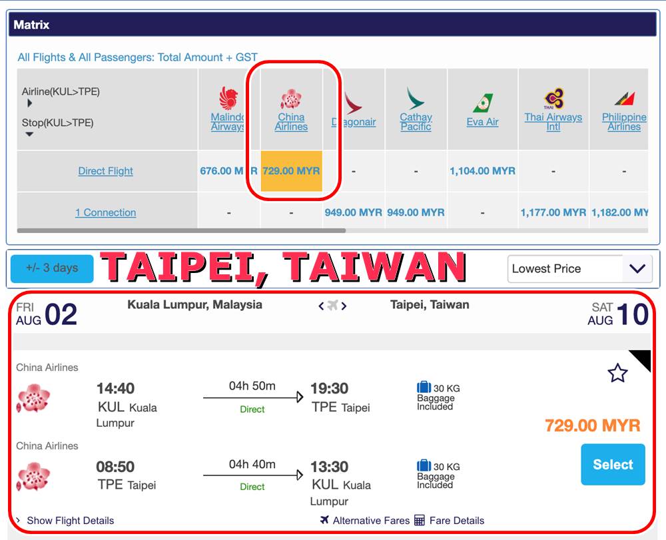Click the All Flights & All Passengers heading
Image resolution: width=666 pixels, height=540 pixels.
pyautogui.click(x=137, y=57)
